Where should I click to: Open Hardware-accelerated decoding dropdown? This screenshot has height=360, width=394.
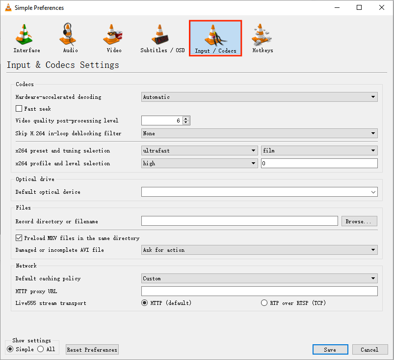260,97
